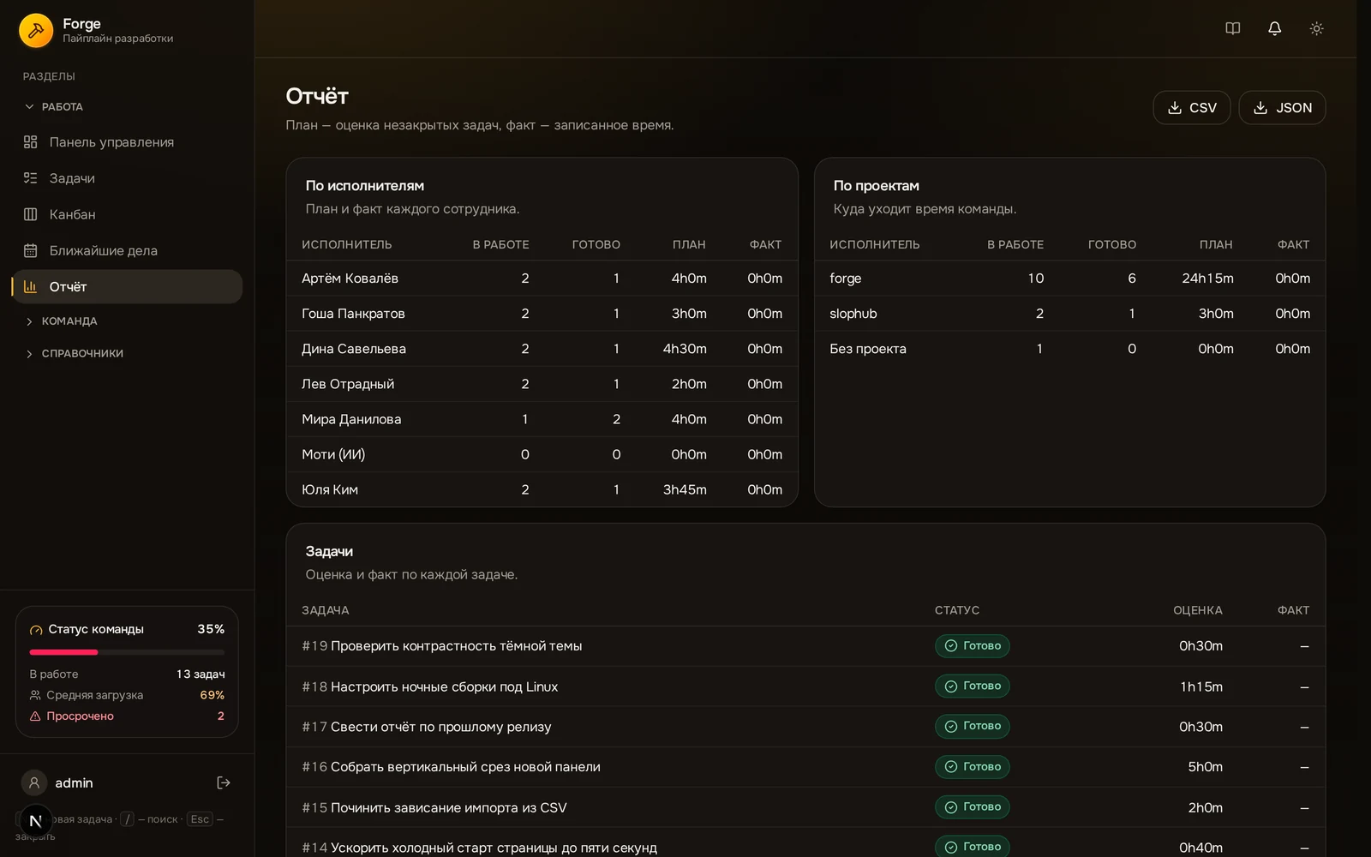This screenshot has height=857, width=1371.
Task: Open Ближайшие дела page
Action: 127,250
